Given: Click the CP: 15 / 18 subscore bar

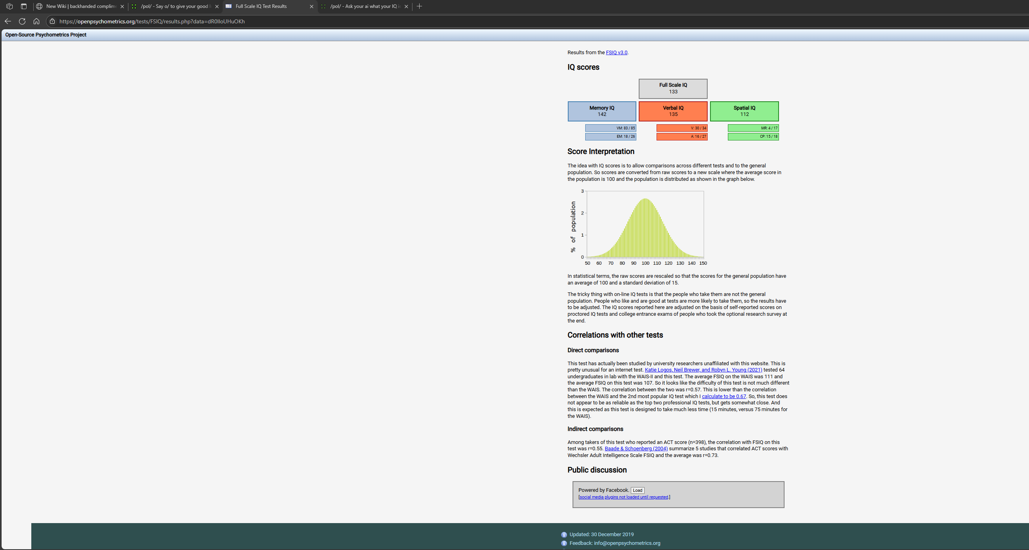Looking at the screenshot, I should click(753, 137).
